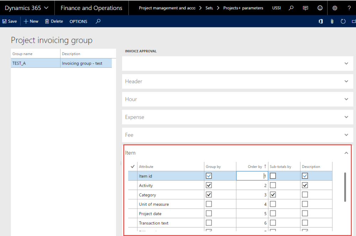Click the Order by input for Item id
The height and width of the screenshot is (236, 356).
(252, 176)
